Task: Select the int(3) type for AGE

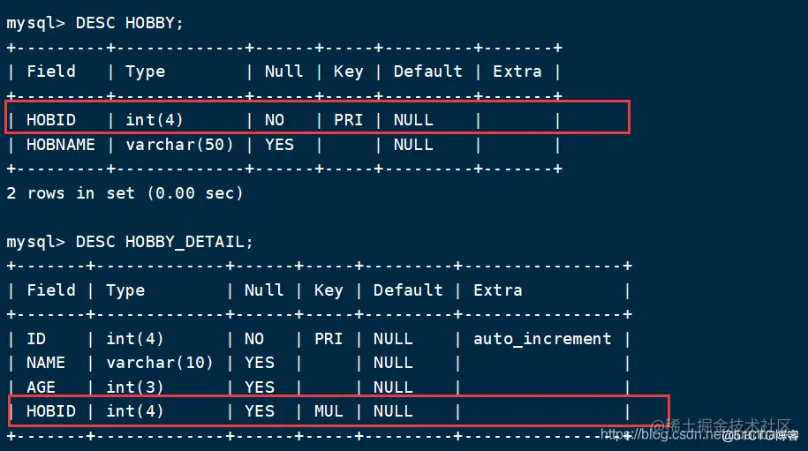Action: 134,387
